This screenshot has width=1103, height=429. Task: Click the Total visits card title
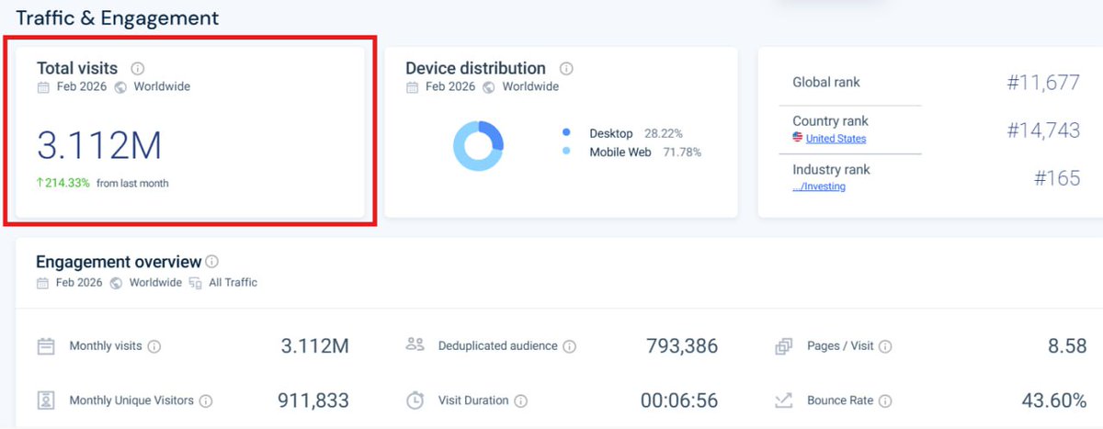[77, 68]
